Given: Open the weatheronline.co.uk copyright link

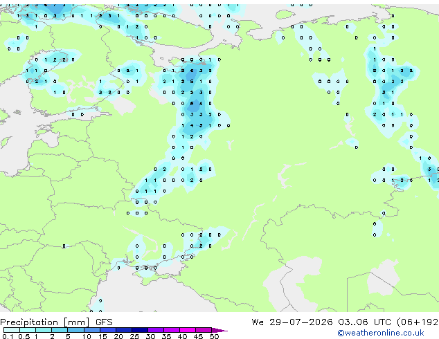Looking at the screenshot, I should click(381, 333).
